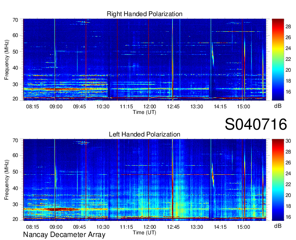Click '16' value on Right Handed color bar
This screenshot has width=296, height=240.
pyautogui.click(x=288, y=92)
